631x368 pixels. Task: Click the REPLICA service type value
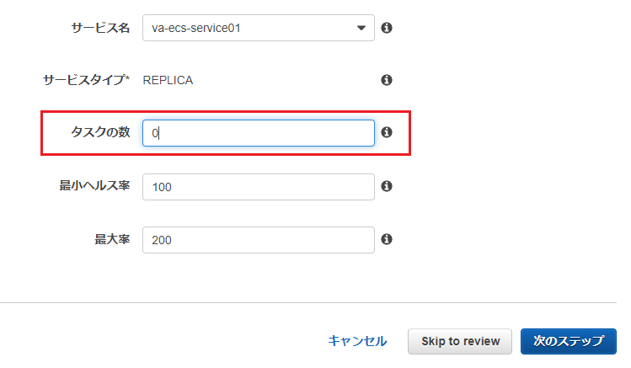coord(168,80)
